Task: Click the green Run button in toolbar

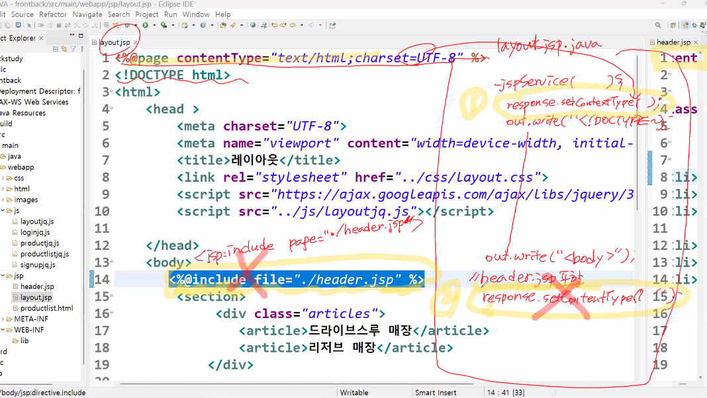Action: (145, 25)
